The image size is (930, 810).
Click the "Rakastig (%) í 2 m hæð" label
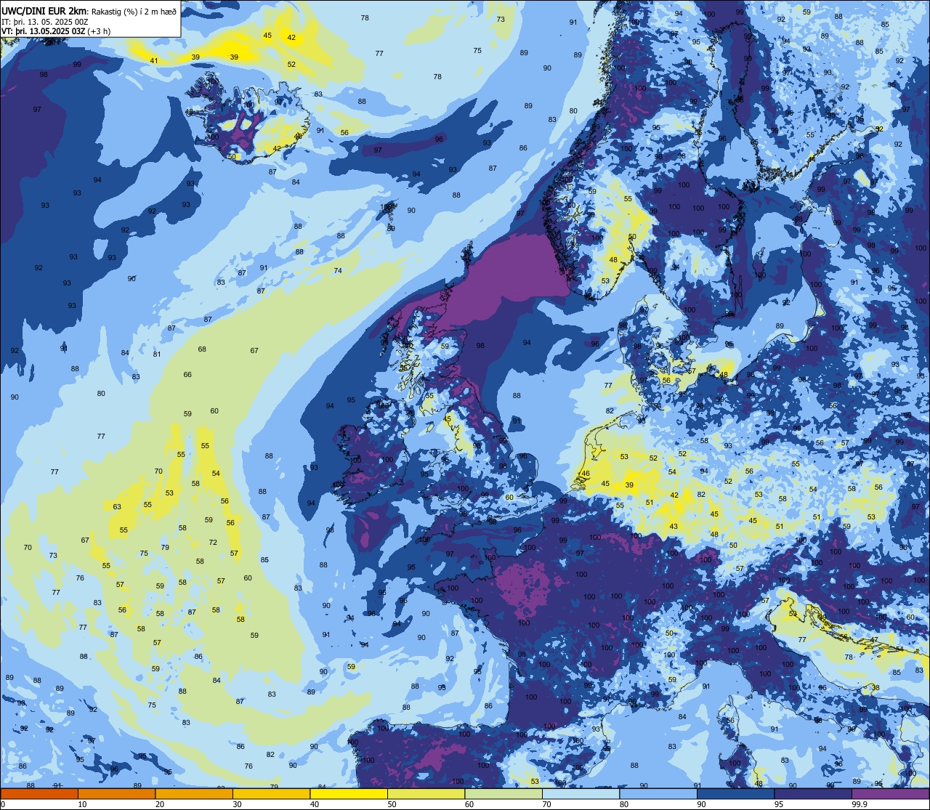coord(134,12)
